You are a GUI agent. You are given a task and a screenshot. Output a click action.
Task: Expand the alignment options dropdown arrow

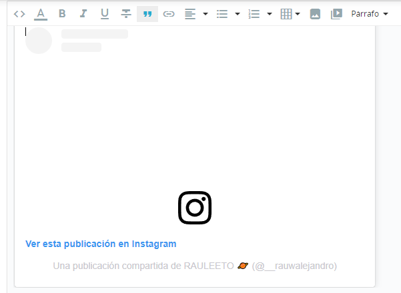[206, 14]
